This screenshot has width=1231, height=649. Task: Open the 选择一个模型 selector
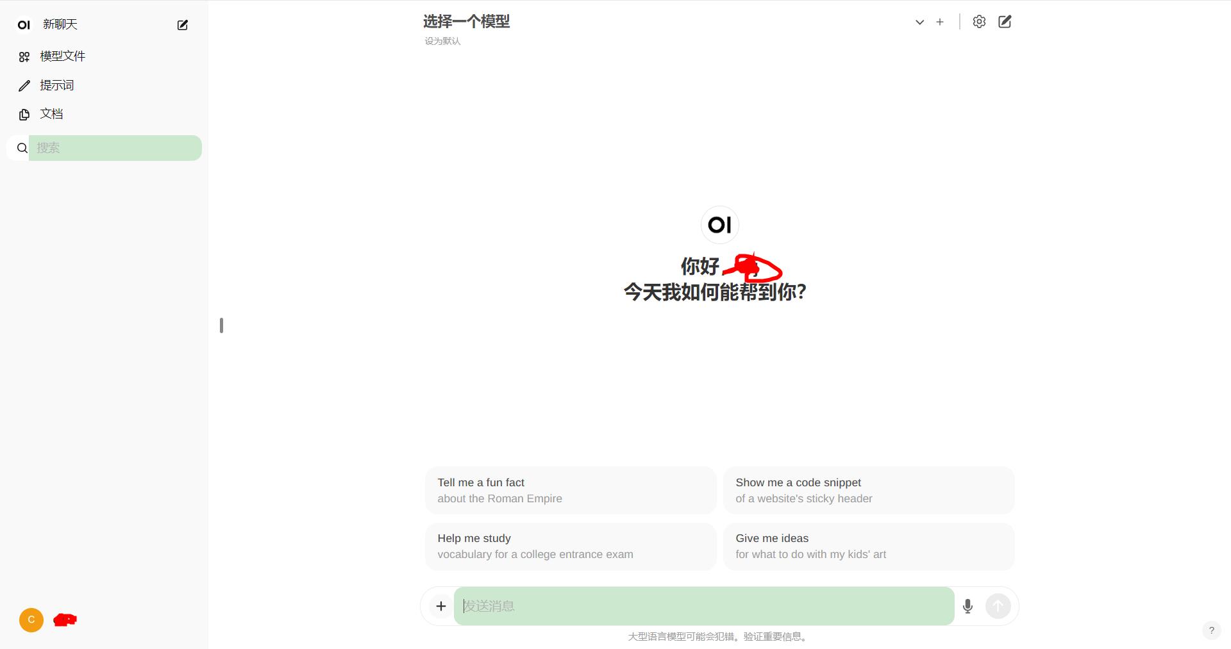466,22
